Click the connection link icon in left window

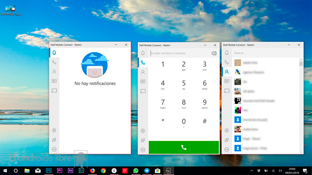pyautogui.click(x=54, y=140)
